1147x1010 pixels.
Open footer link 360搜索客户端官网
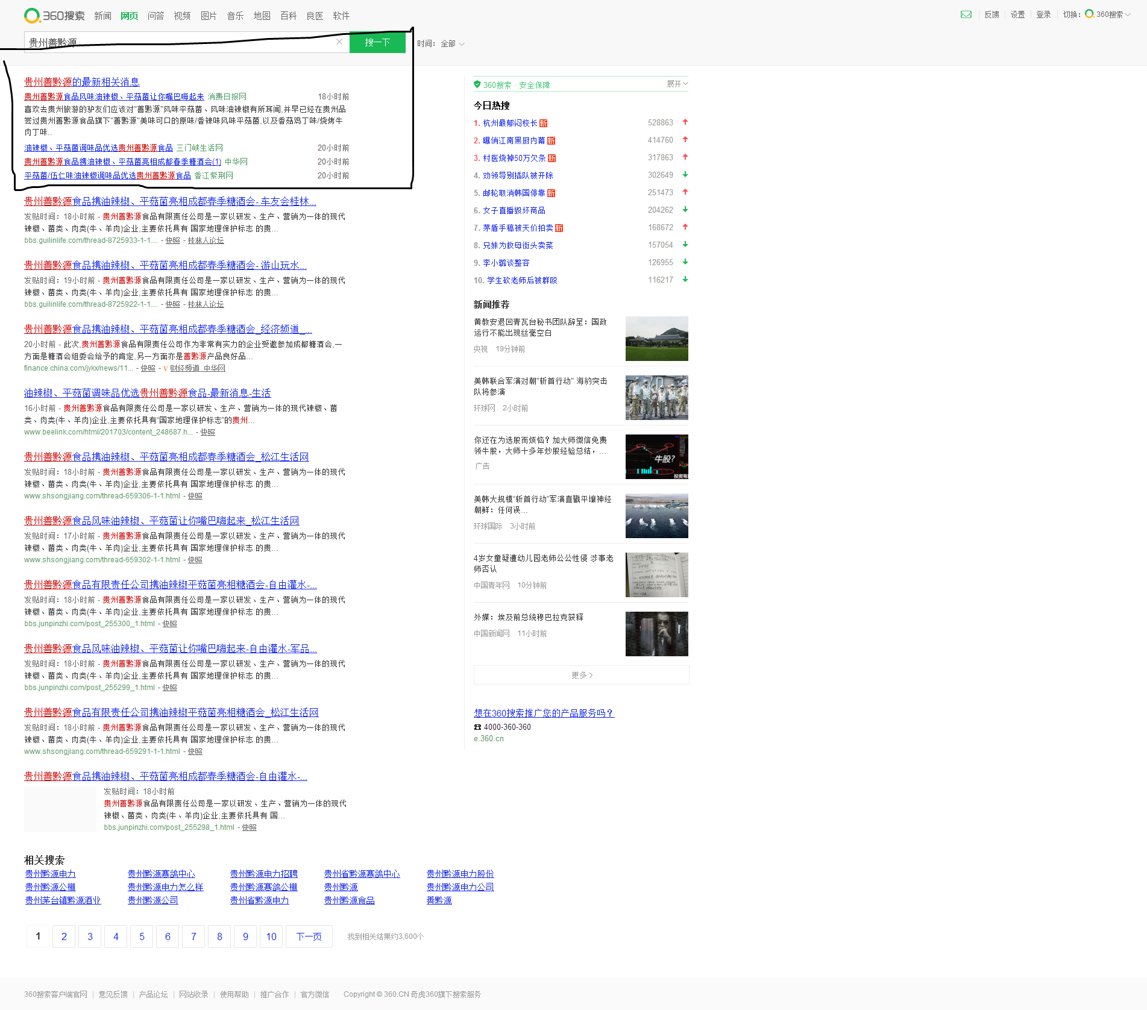(55, 994)
